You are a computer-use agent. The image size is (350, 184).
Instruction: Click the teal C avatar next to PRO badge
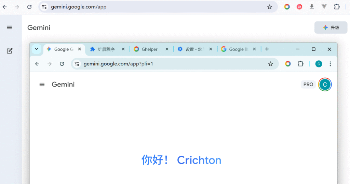tap(325, 85)
